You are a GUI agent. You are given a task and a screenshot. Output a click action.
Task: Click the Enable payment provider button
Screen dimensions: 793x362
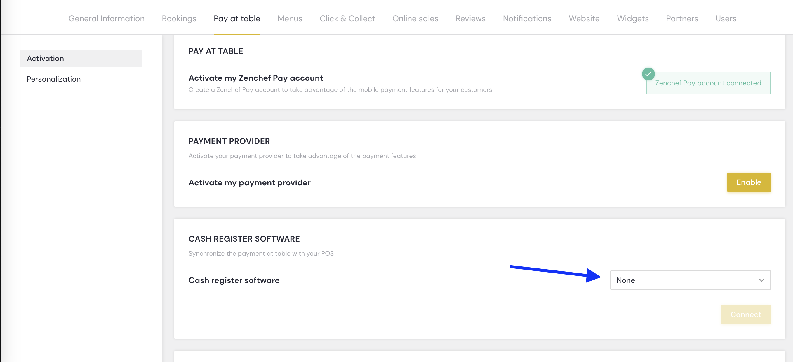(749, 182)
